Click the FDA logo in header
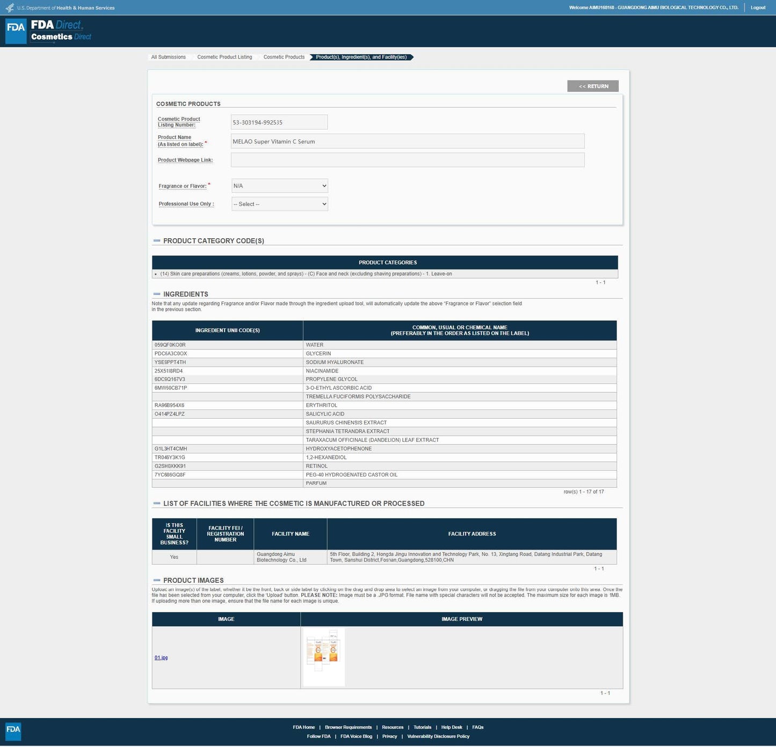 coord(16,31)
